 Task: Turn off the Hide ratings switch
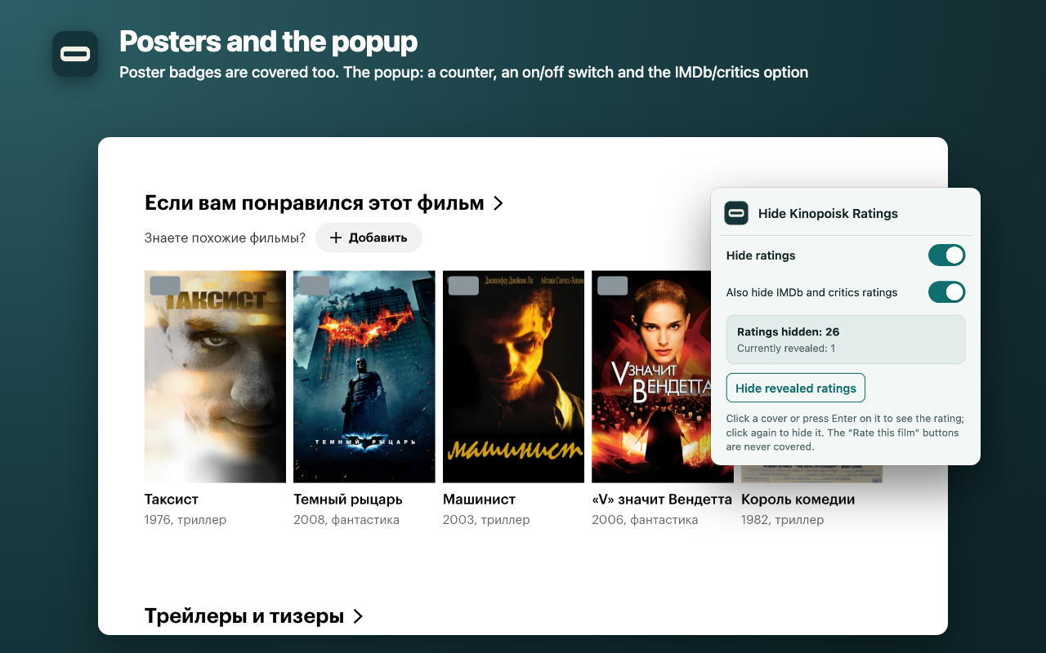click(946, 255)
